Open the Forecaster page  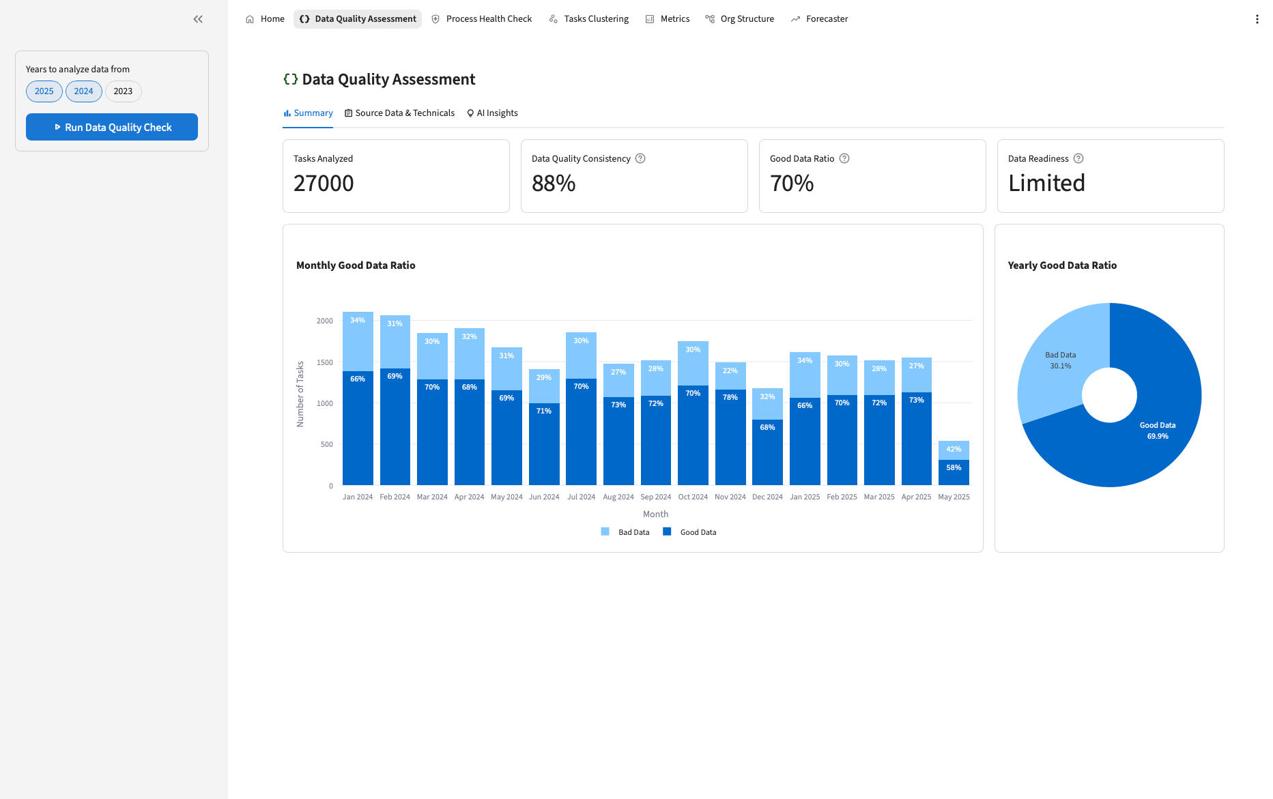(x=819, y=19)
